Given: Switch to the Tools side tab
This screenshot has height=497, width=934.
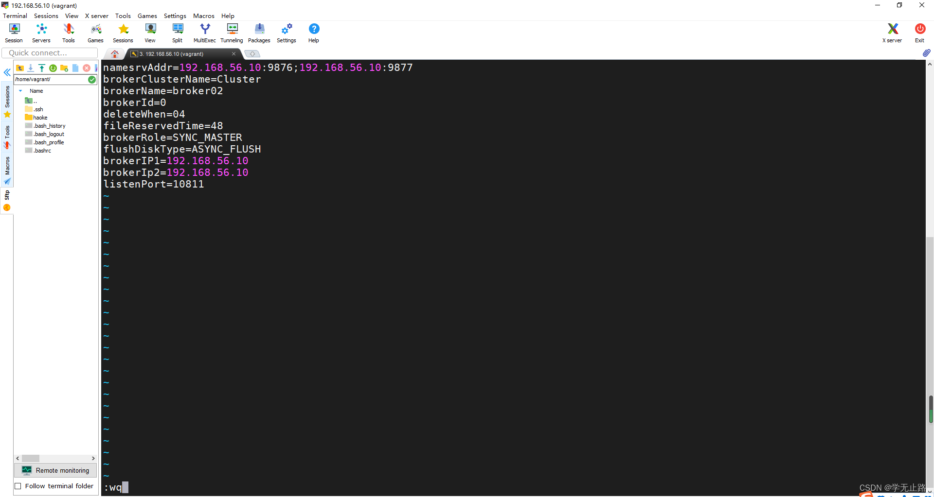Looking at the screenshot, I should (7, 137).
